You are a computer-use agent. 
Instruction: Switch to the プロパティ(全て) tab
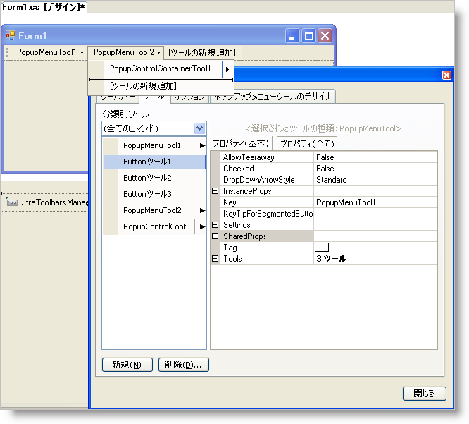(x=307, y=143)
